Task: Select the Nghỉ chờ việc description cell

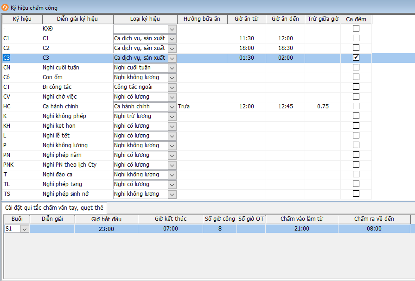Action: pos(77,97)
